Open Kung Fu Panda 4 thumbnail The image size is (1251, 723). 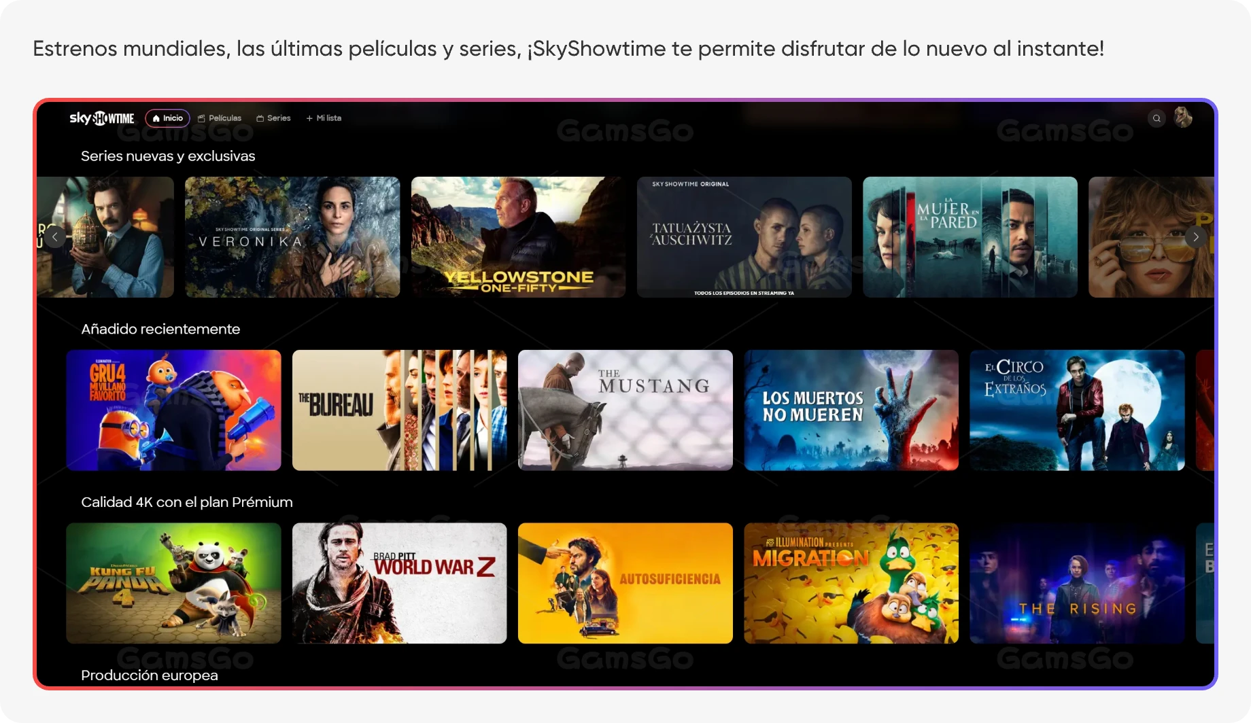[x=173, y=583]
